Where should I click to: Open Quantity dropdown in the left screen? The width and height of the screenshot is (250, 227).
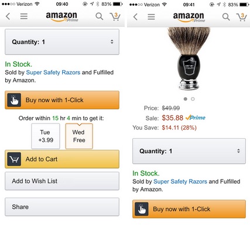[x=62, y=42]
